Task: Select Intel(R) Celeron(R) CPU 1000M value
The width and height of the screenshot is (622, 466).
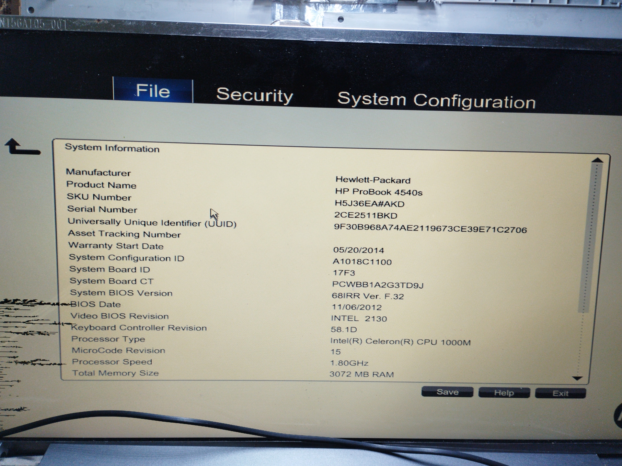Action: tap(400, 342)
